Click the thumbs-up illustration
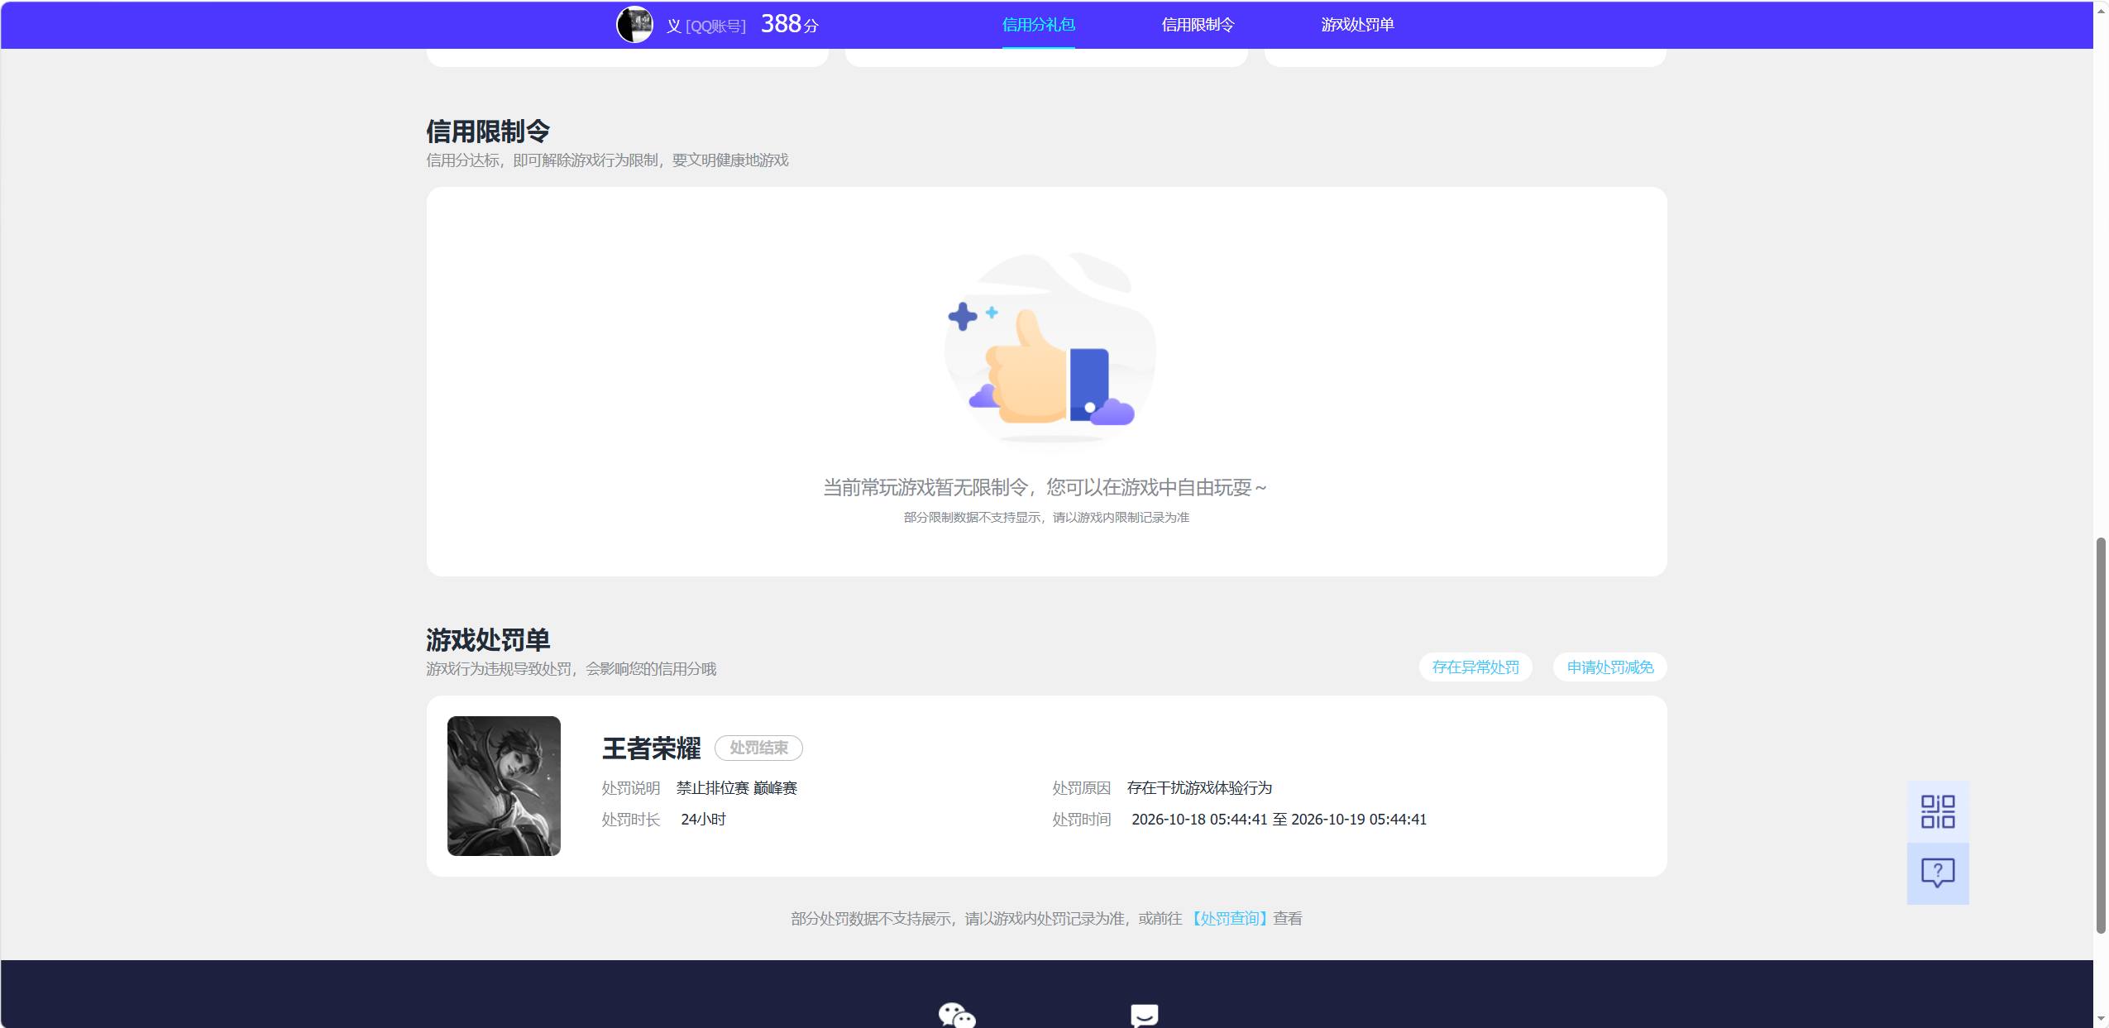Image resolution: width=2109 pixels, height=1028 pixels. tap(1049, 350)
